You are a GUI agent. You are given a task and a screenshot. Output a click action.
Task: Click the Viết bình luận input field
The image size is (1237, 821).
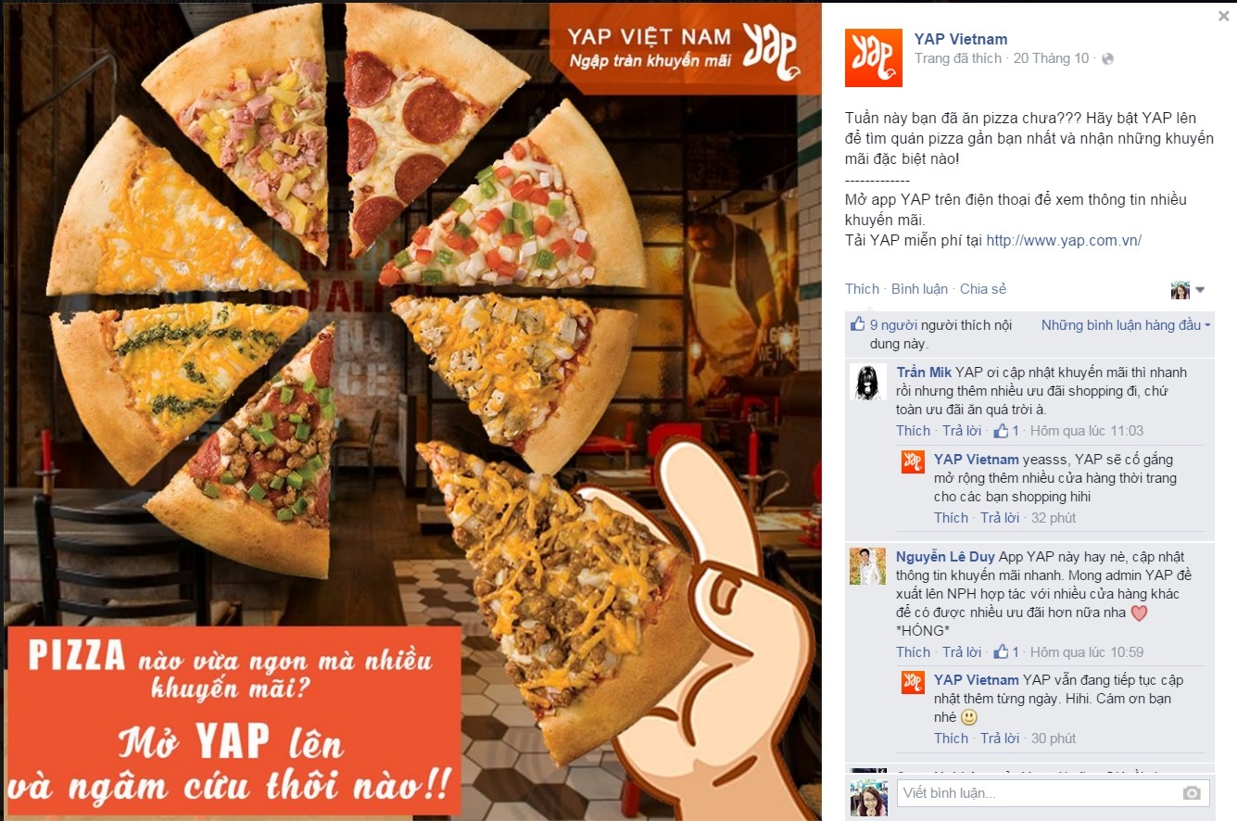(x=1039, y=793)
